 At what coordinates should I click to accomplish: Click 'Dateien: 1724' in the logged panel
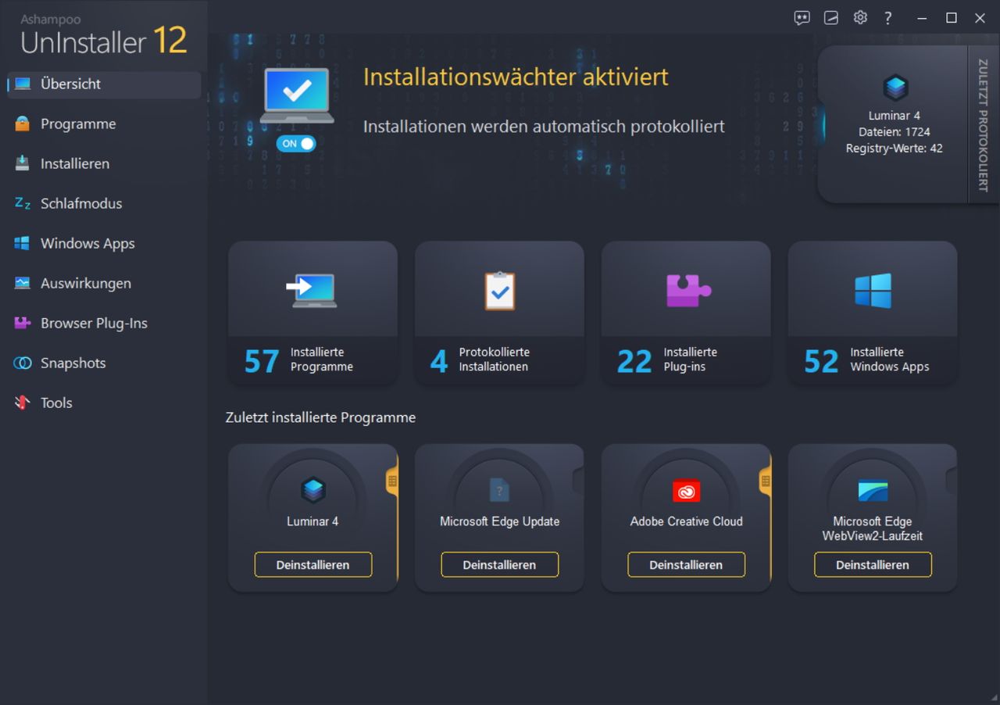coord(895,132)
